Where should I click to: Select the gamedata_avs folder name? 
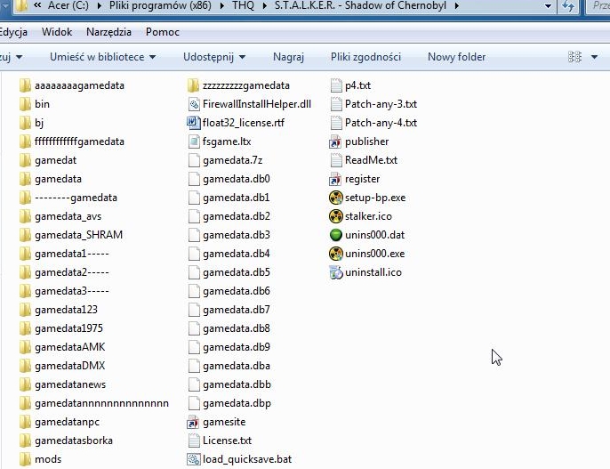[68, 216]
